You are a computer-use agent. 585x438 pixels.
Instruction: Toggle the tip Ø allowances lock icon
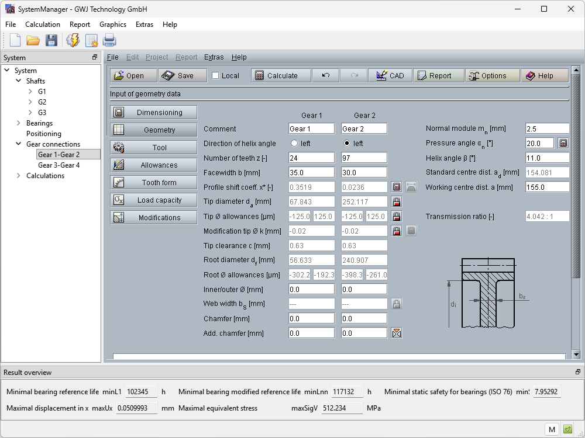[397, 217]
